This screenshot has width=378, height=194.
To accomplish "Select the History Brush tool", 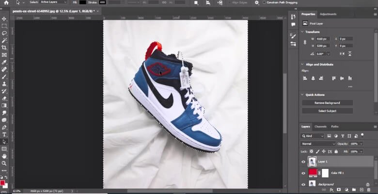I will coord(4,91).
